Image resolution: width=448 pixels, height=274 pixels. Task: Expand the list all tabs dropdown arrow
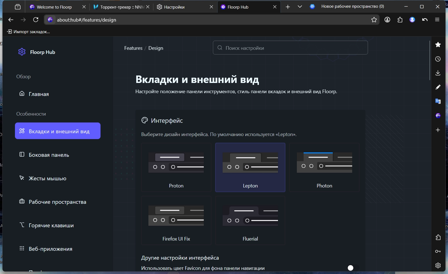click(x=300, y=7)
